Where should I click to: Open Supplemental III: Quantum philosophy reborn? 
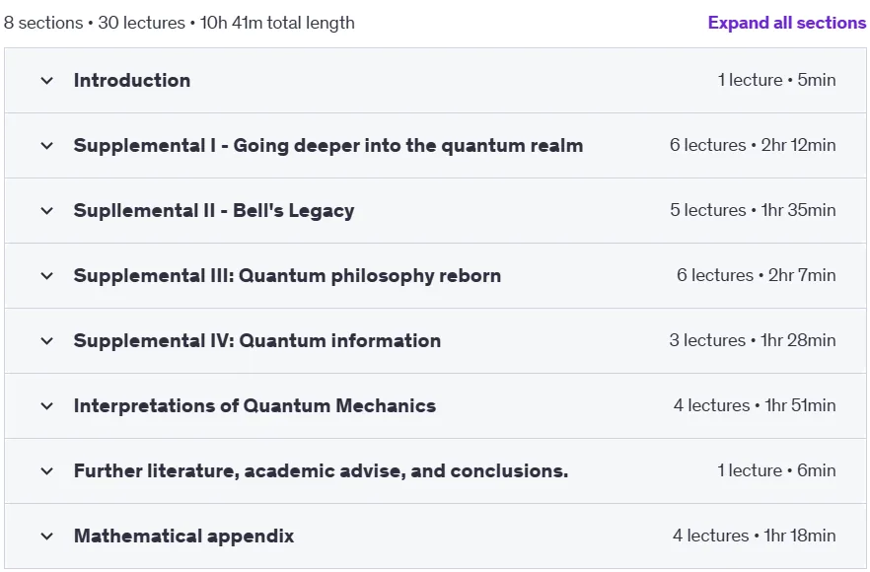[x=287, y=276]
